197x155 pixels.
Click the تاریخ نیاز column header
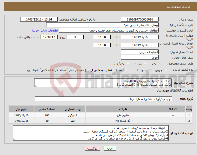click(x=21, y=109)
